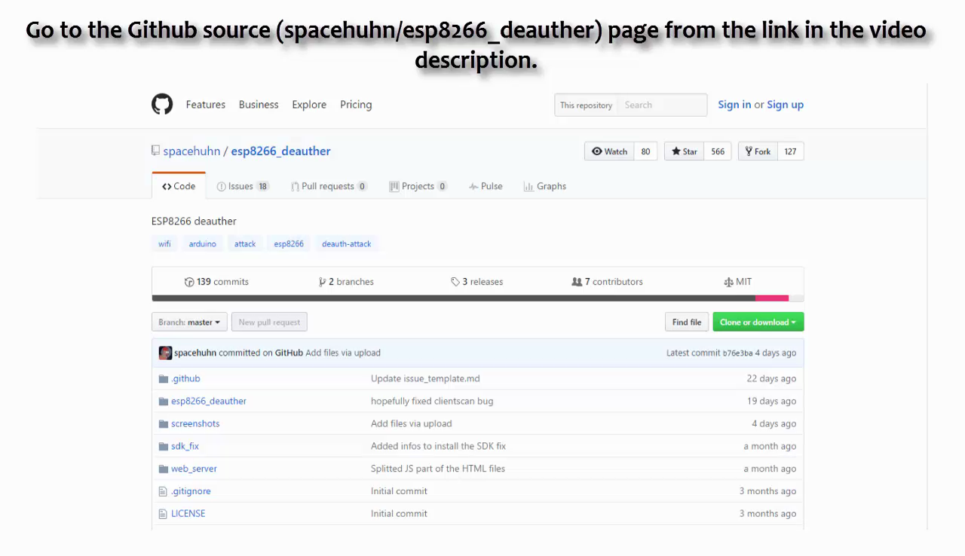
Task: Fork the repository
Action: pyautogui.click(x=758, y=151)
